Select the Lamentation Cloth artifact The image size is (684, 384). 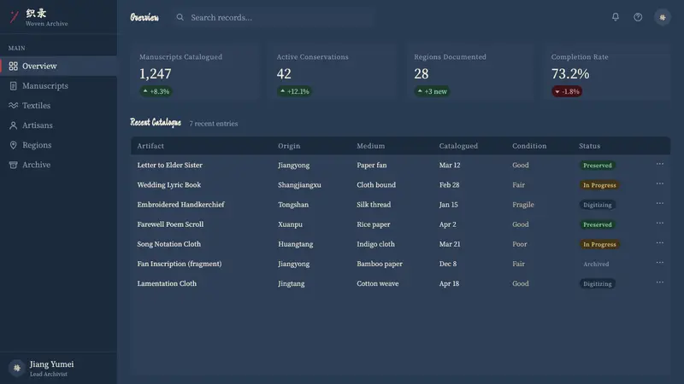pos(167,283)
